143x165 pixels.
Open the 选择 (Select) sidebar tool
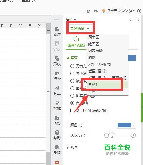pyautogui.click(x=57, y=76)
